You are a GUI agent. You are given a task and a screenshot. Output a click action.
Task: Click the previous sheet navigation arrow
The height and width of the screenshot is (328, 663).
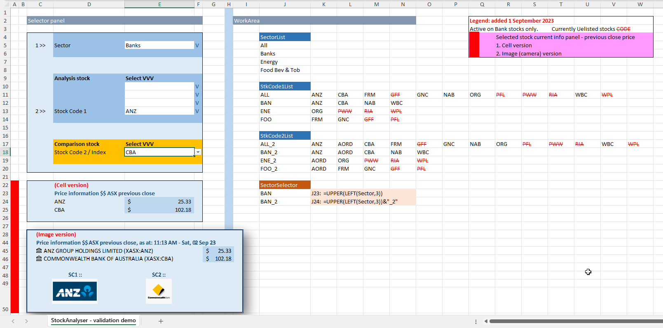[13, 321]
